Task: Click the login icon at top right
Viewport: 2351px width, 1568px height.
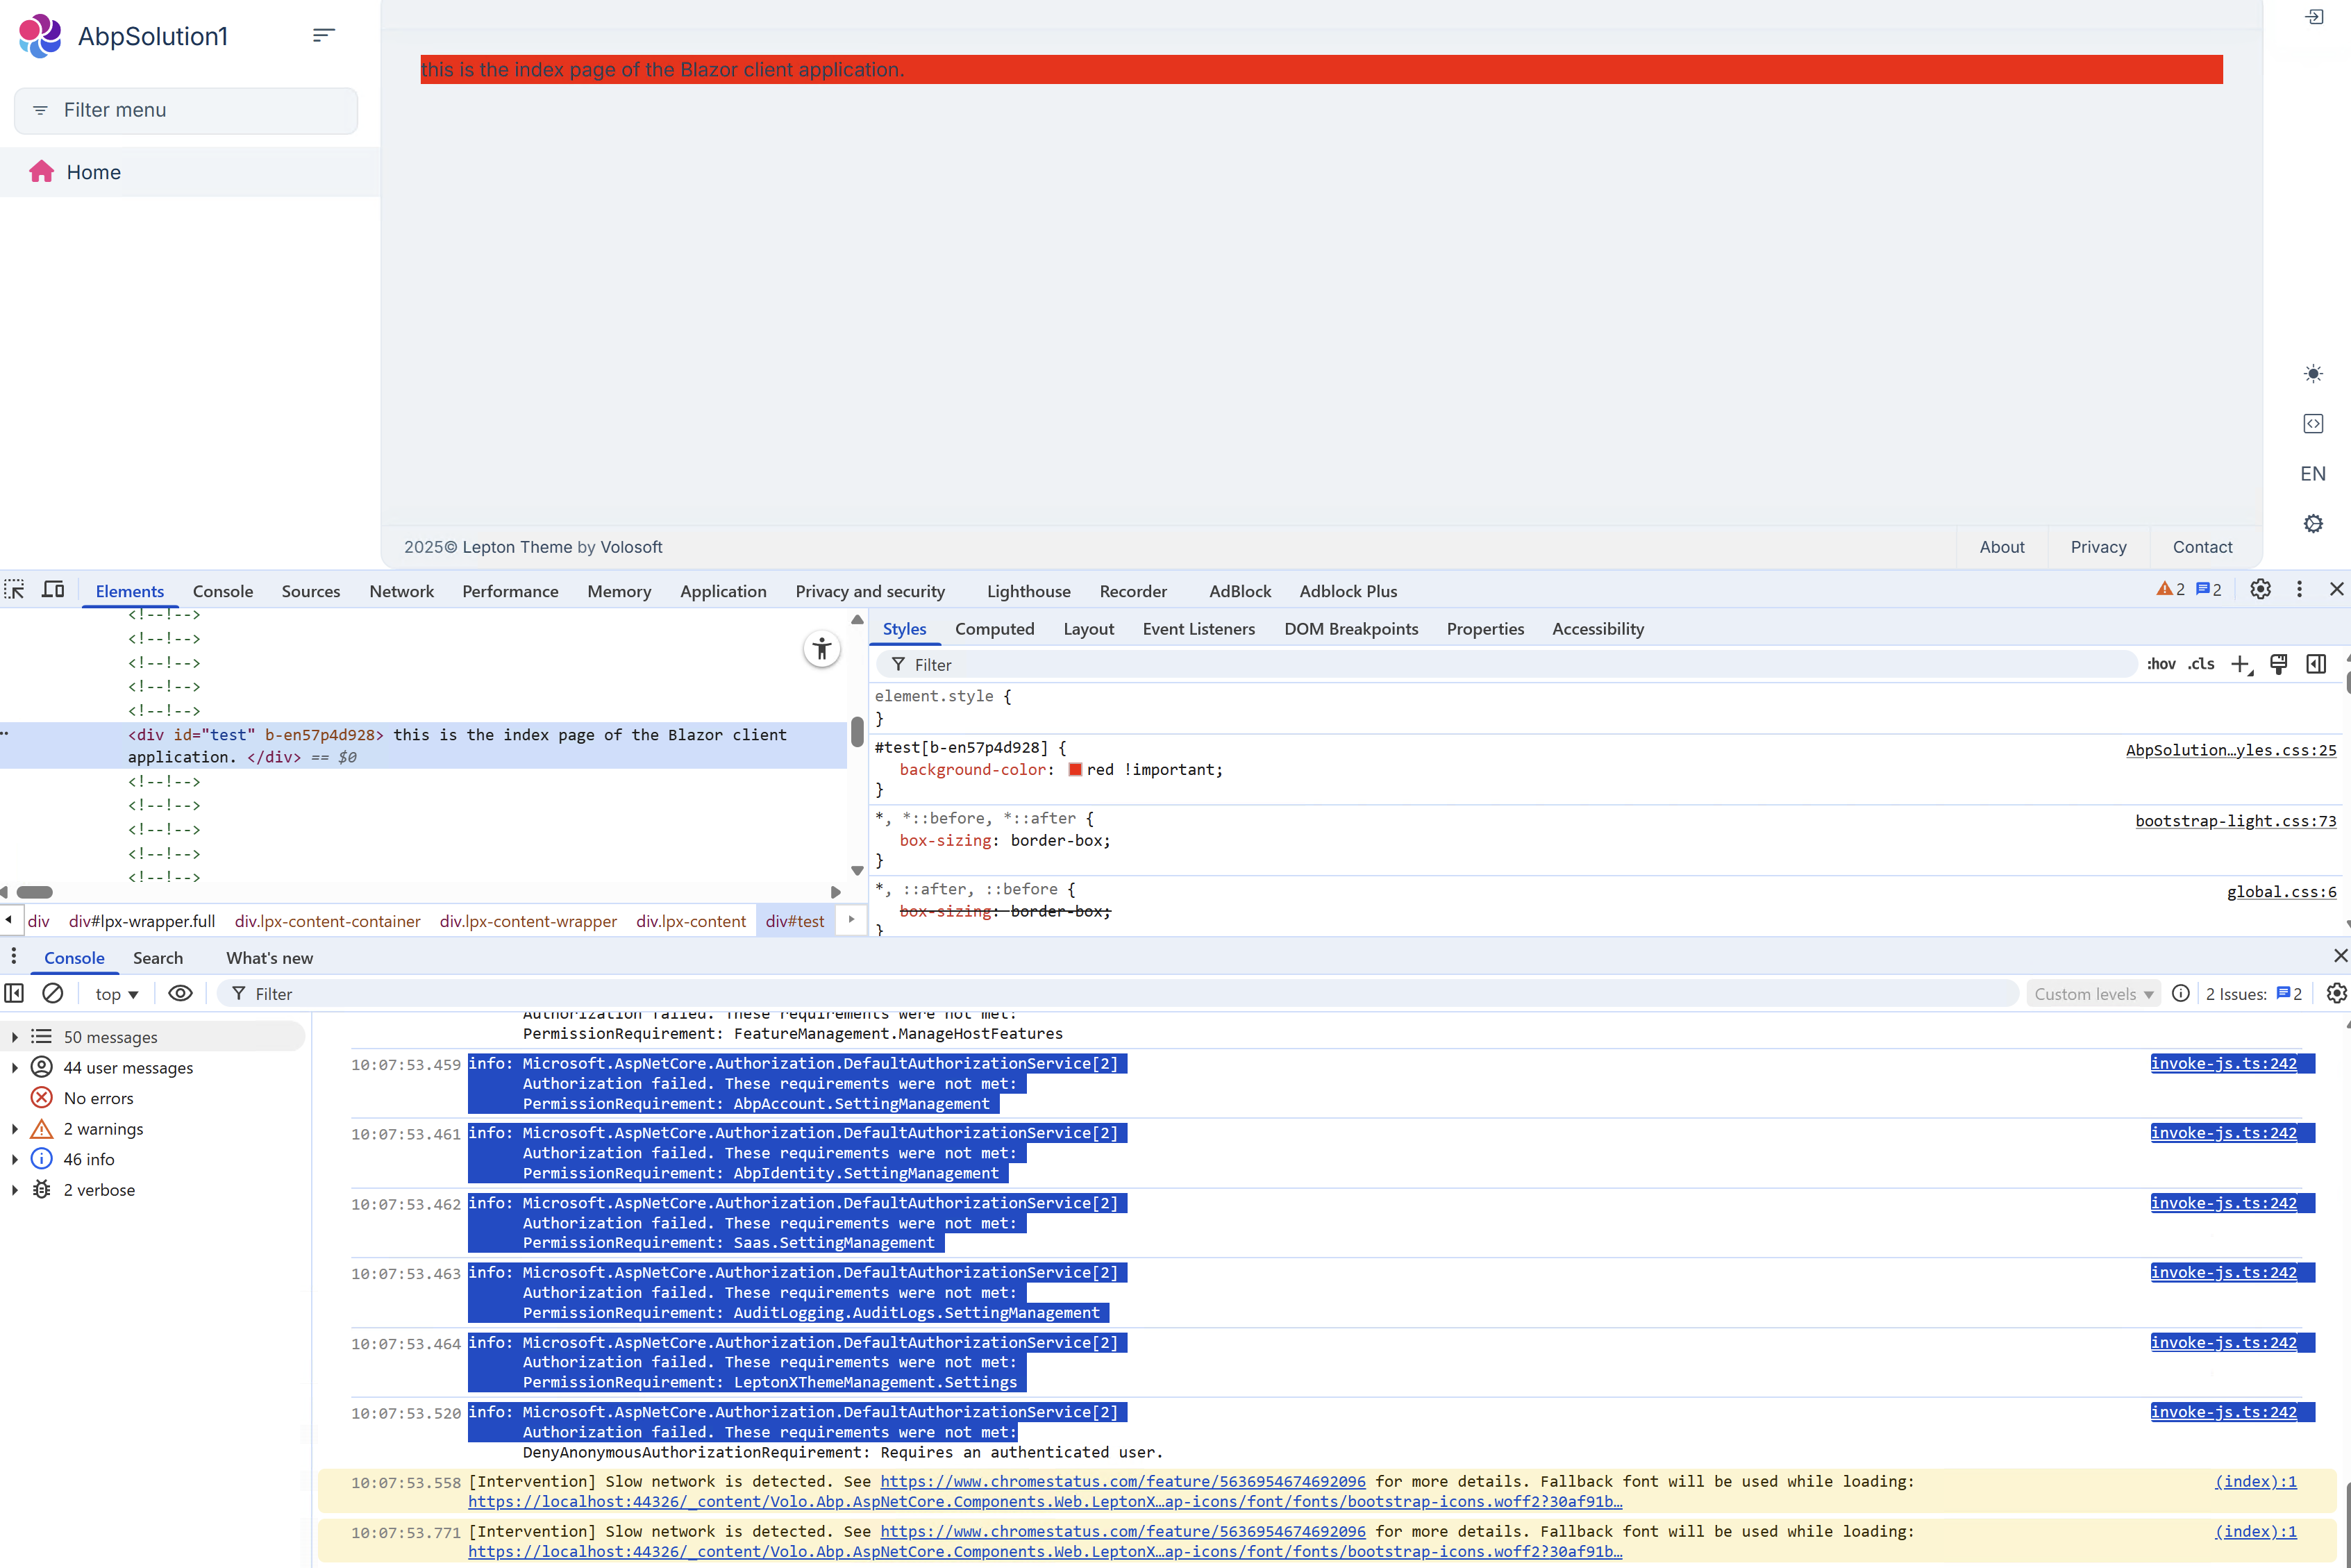Action: 2314,17
